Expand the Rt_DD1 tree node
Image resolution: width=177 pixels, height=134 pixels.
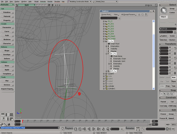[104, 24]
